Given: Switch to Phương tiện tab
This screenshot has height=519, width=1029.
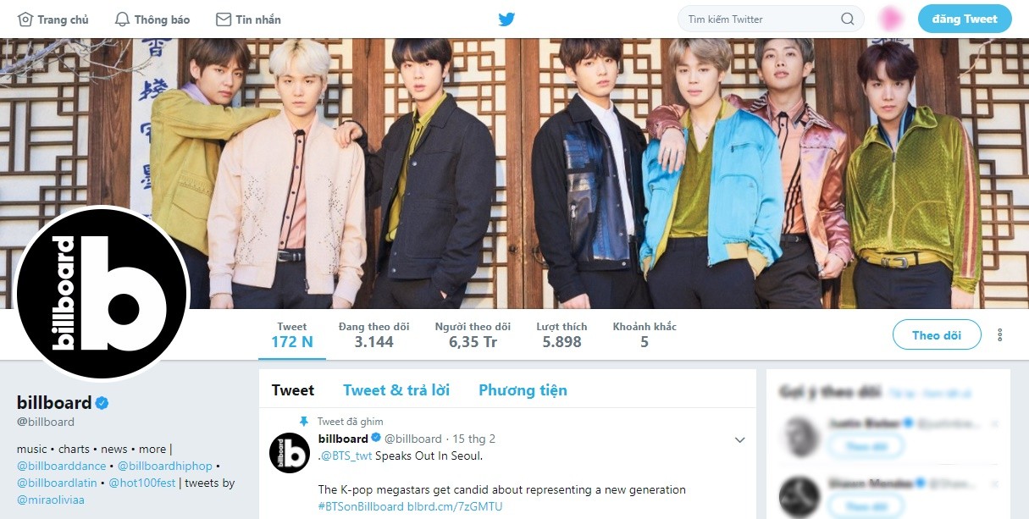Looking at the screenshot, I should click(x=523, y=390).
